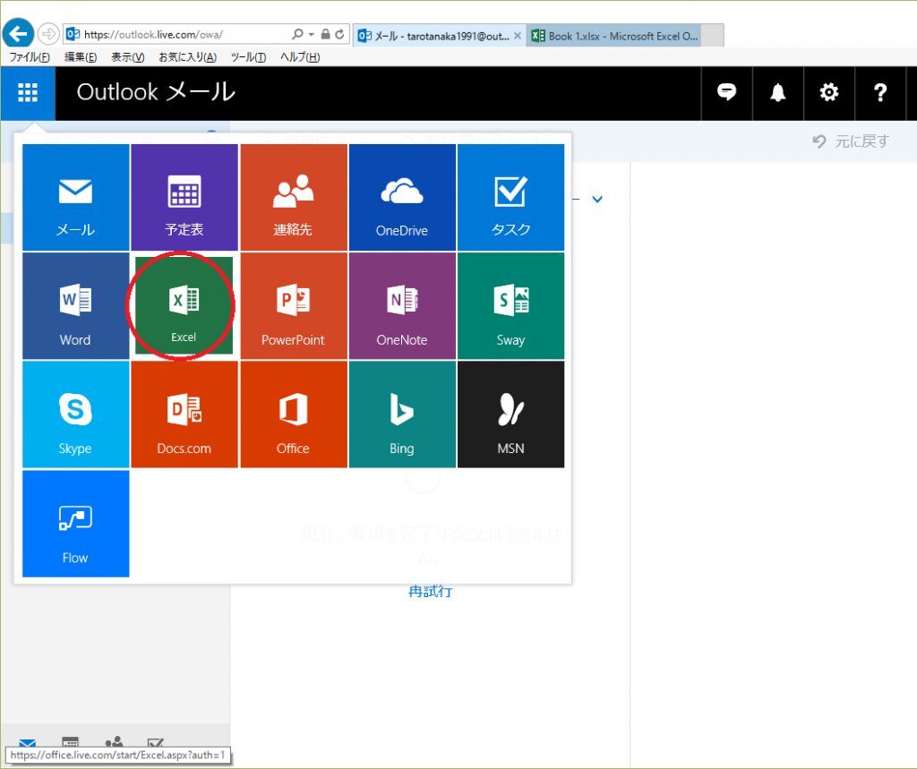Image resolution: width=917 pixels, height=769 pixels.
Task: Go forward with the browser forward arrow
Action: click(48, 34)
